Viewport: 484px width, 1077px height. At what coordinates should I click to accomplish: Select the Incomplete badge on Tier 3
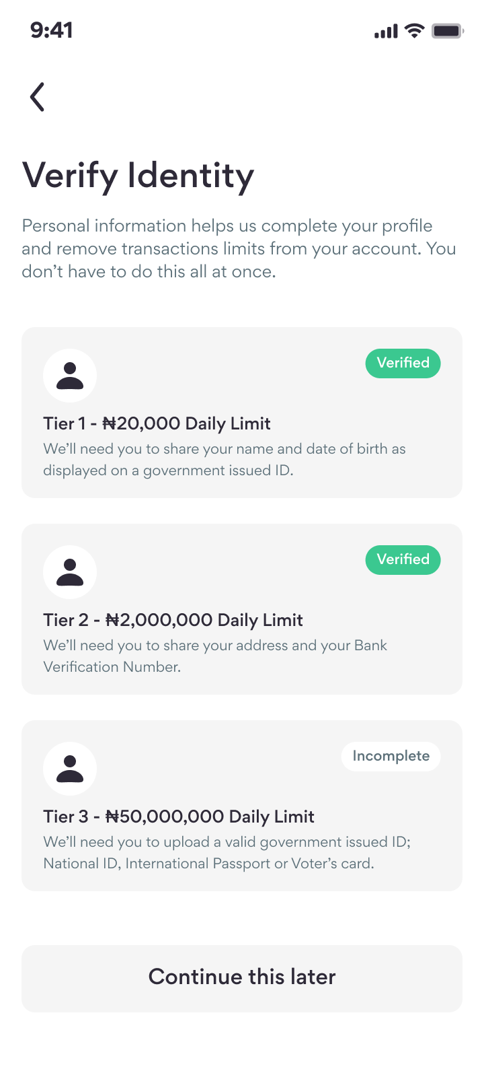point(391,757)
